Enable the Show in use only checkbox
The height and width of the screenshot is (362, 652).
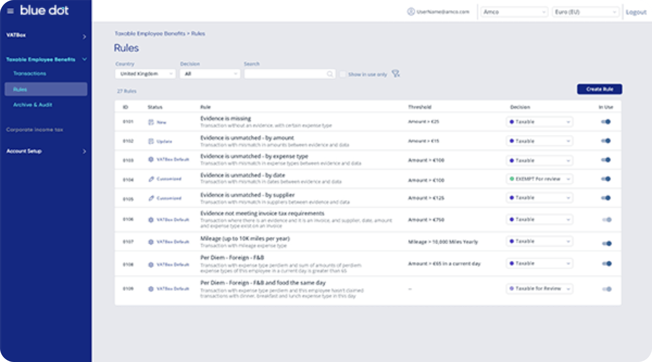point(343,74)
